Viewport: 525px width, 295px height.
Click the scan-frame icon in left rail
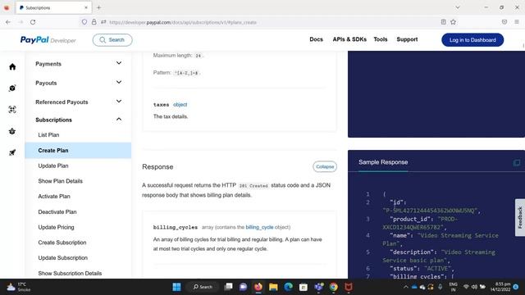(12, 110)
